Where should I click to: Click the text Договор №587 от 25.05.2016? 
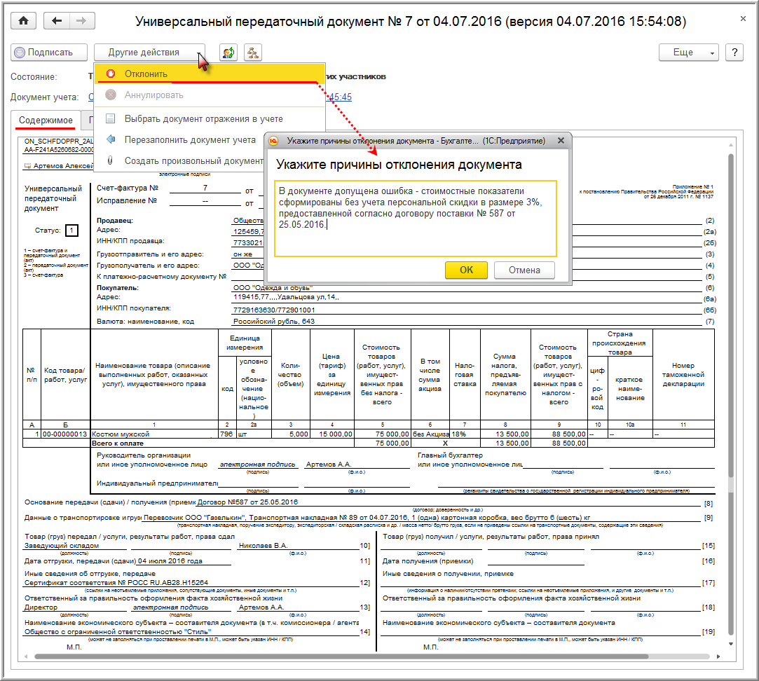coord(247,502)
